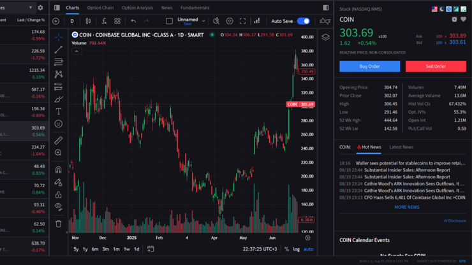
Task: Toggle hide all drawings eye icon
Action: pyautogui.click(x=59, y=206)
